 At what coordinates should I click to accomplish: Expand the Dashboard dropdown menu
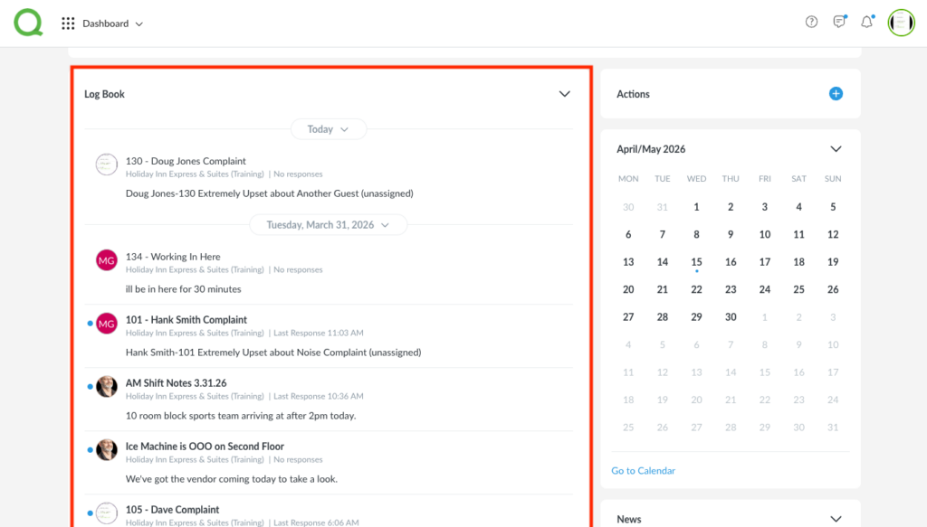click(113, 24)
